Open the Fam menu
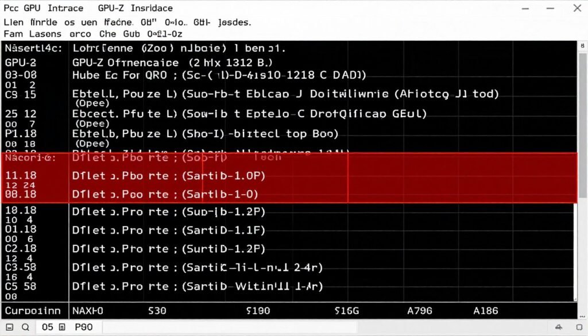 pyautogui.click(x=14, y=34)
